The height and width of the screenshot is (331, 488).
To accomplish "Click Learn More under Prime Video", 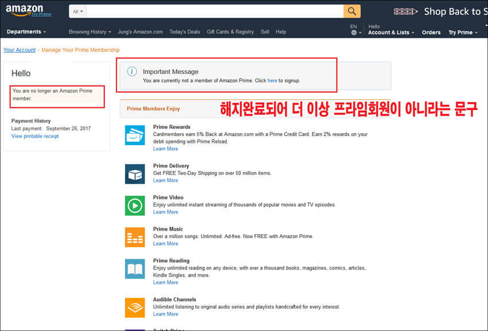I will (165, 212).
